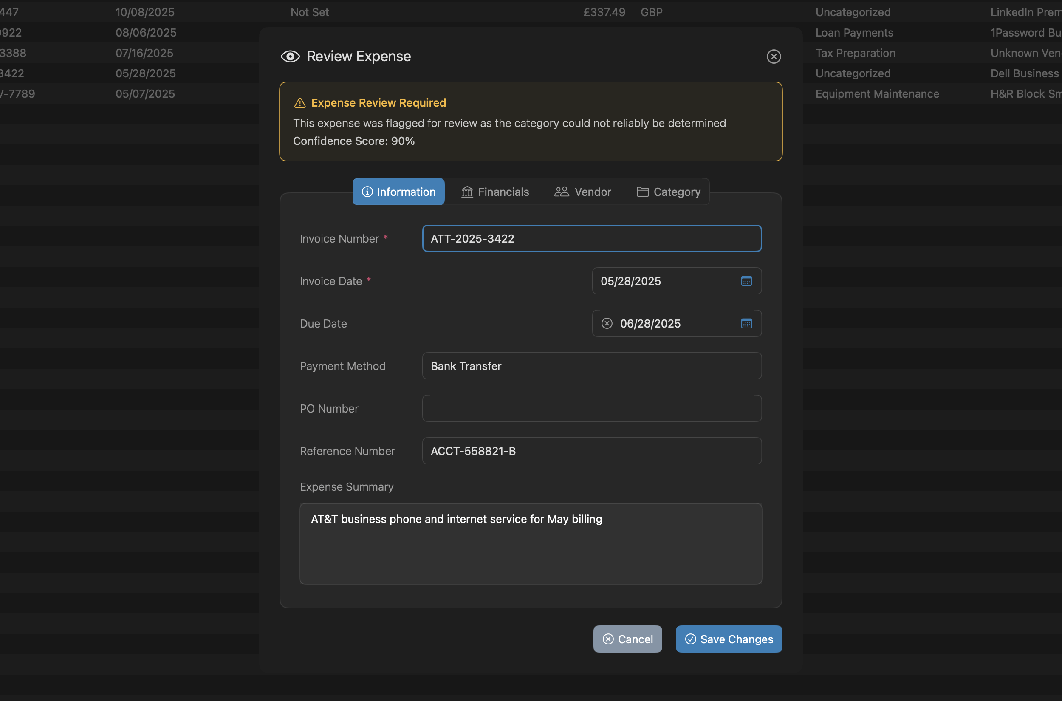Dismiss the Review Expense dialog
Screen dimensions: 1062x701
(x=774, y=57)
